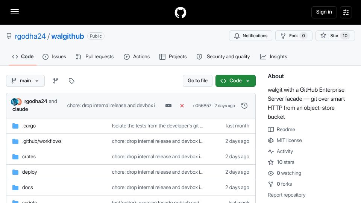Screen dimensions: 361x203
Task: Click the Public visibility badge
Action: [x=96, y=36]
